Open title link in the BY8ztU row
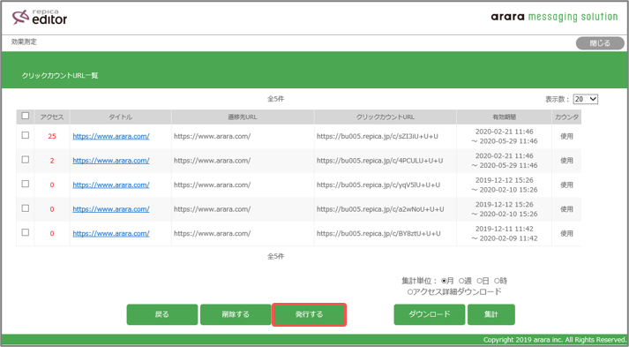Screen dimensions: 629x347 point(111,233)
